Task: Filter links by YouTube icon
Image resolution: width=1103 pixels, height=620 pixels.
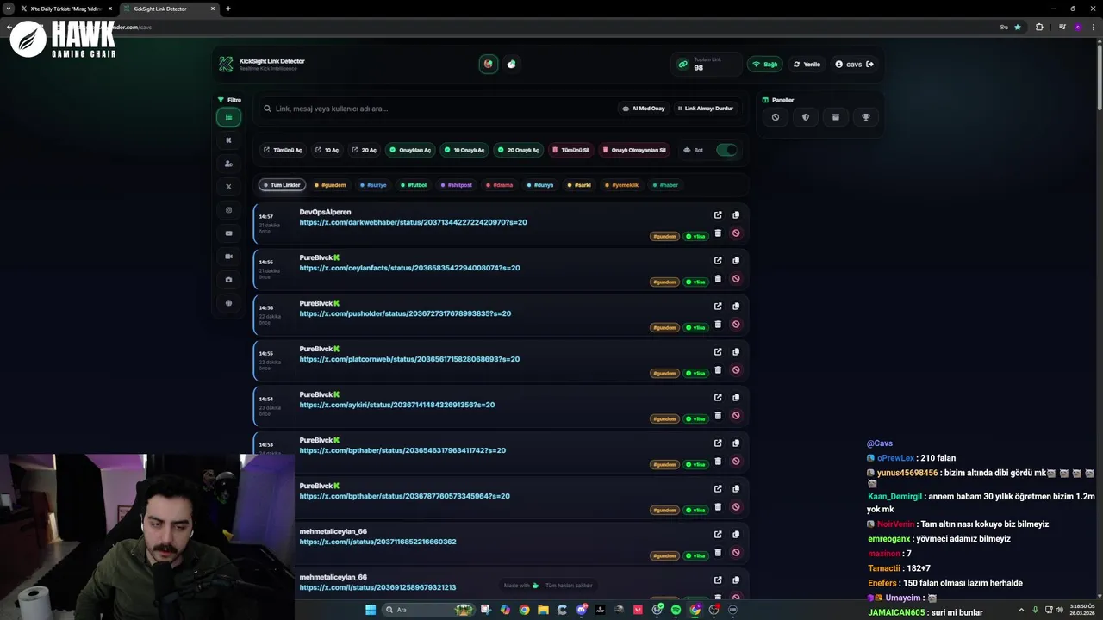Action: pyautogui.click(x=228, y=232)
